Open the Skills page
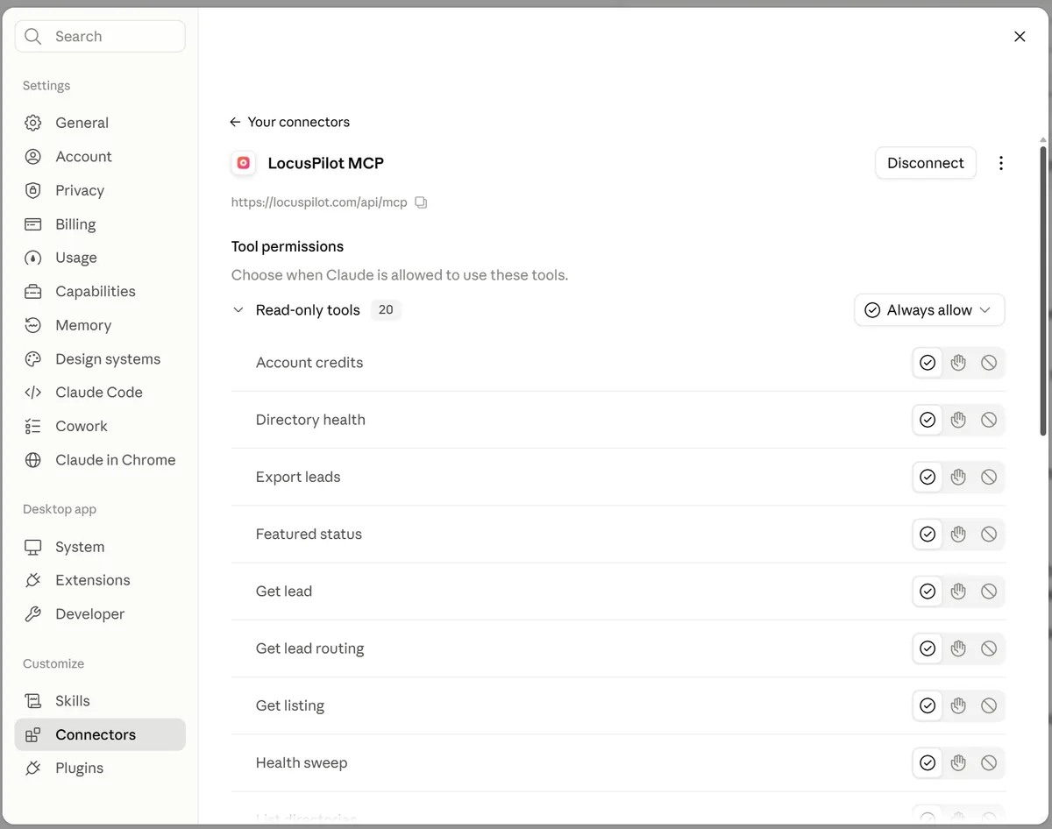Screen dimensions: 1052x829 click(x=100, y=701)
